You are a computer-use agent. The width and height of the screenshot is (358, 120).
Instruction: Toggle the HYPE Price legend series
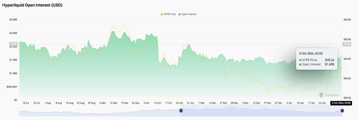[170, 14]
